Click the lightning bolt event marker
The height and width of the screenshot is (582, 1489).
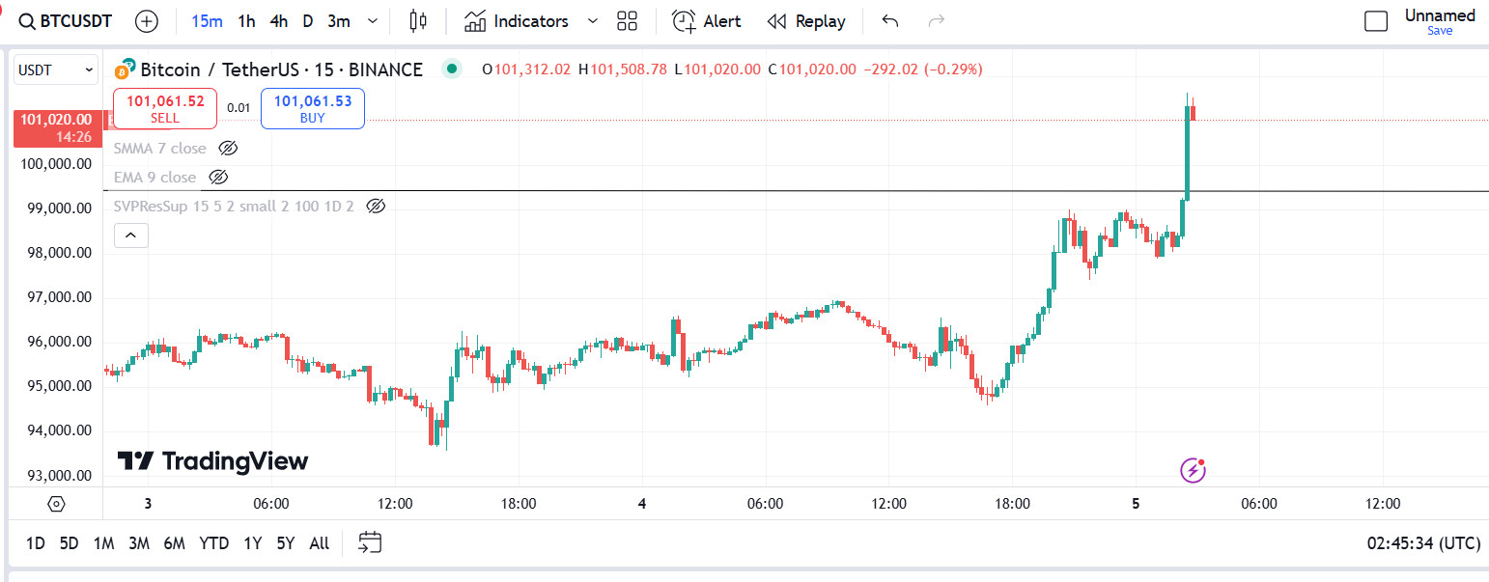1194,470
